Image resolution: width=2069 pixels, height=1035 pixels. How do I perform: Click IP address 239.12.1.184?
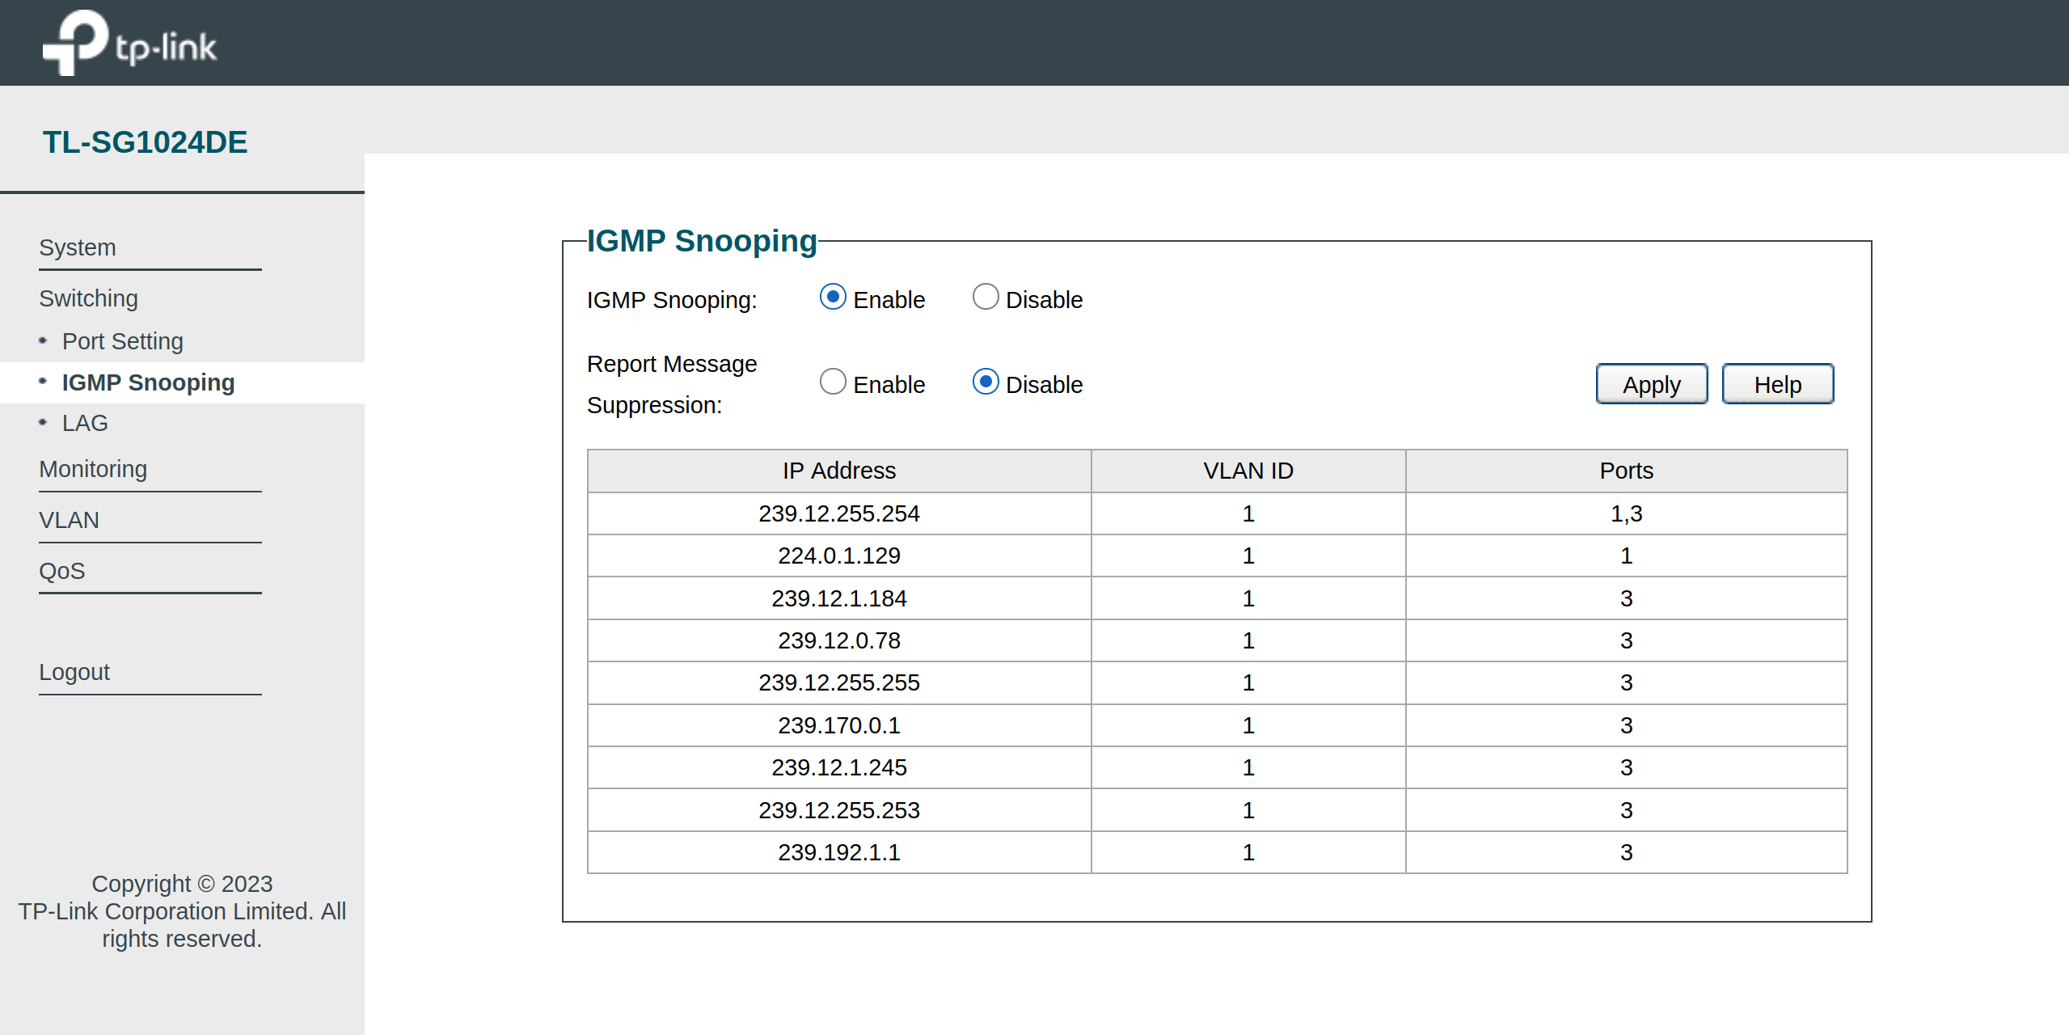[x=839, y=598]
